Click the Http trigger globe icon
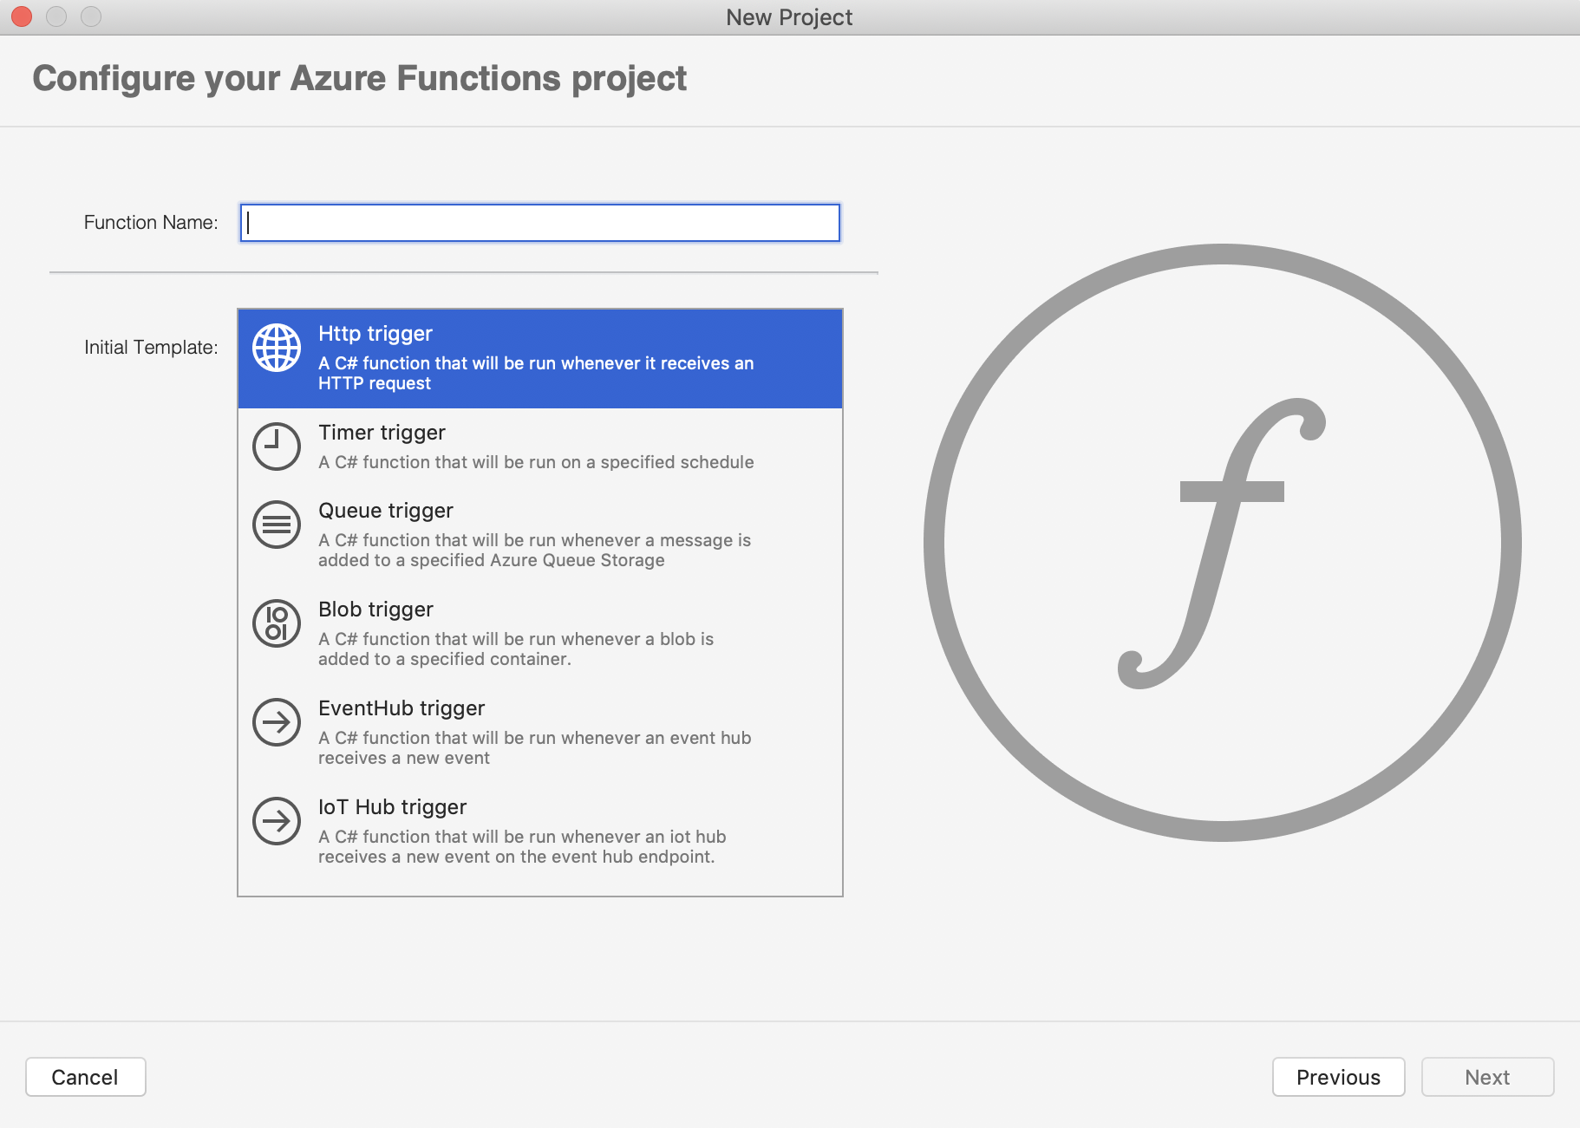 point(277,348)
